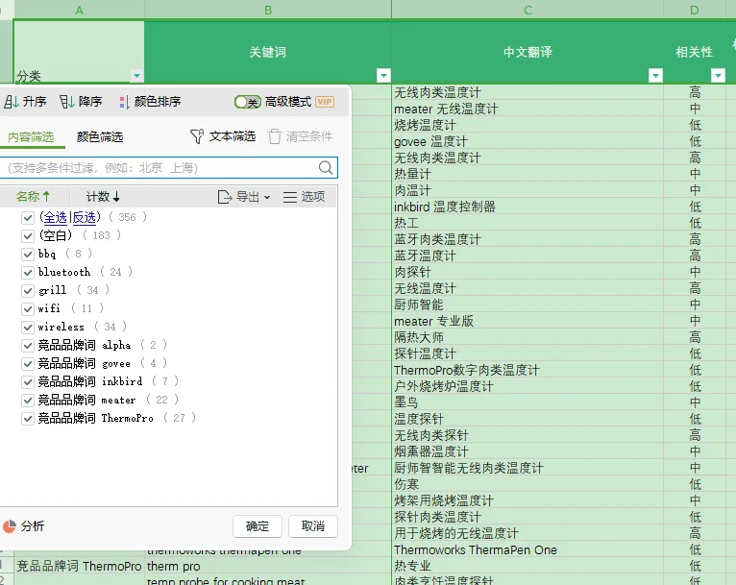Image resolution: width=736 pixels, height=585 pixels.
Task: Click cell ThermoPro数字肉类温度计
Action: pos(527,370)
